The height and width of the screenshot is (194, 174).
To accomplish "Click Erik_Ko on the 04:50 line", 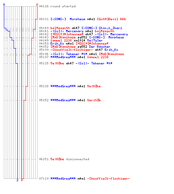I will pyautogui.click(x=57, y=43).
